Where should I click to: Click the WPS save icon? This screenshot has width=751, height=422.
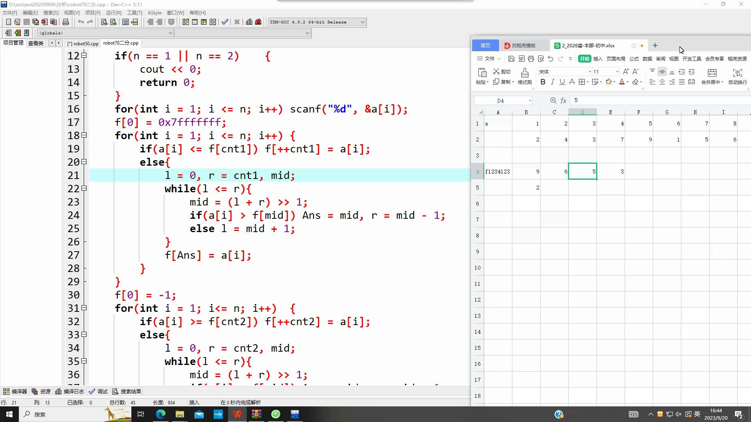coord(511,59)
